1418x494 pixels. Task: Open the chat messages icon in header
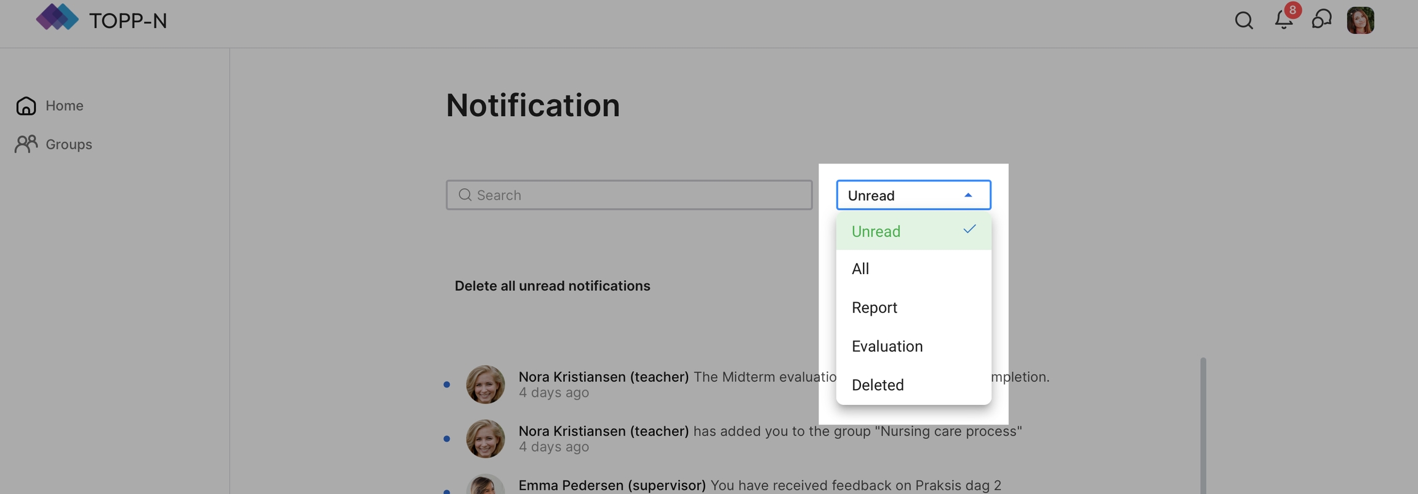tap(1321, 20)
